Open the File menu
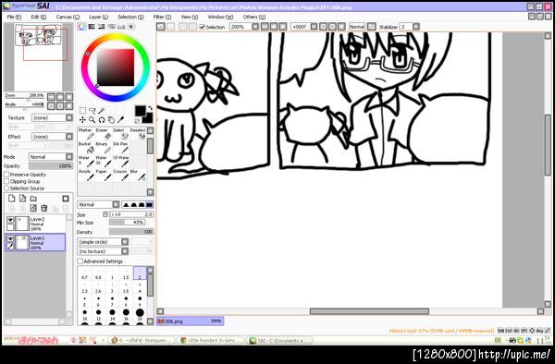 coord(14,17)
